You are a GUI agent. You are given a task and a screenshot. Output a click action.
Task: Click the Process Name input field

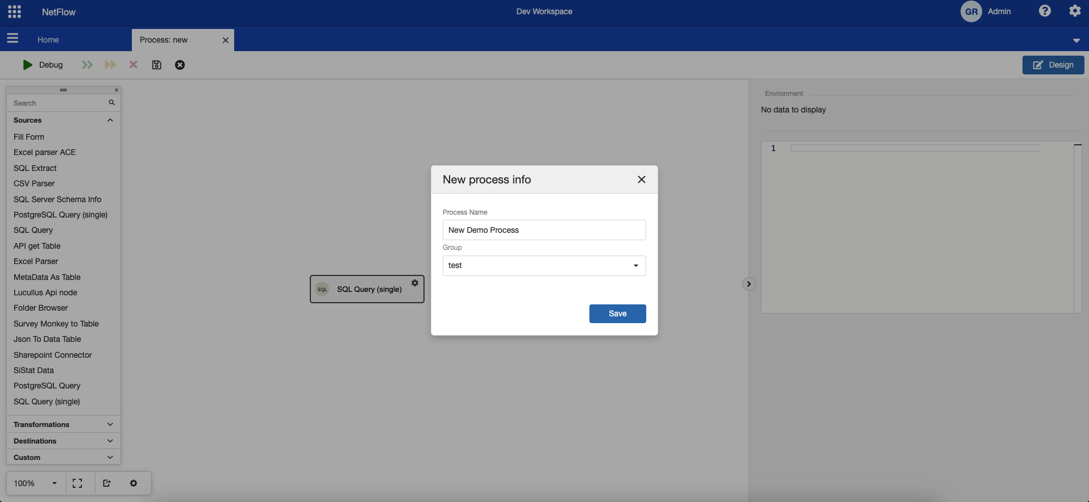544,230
